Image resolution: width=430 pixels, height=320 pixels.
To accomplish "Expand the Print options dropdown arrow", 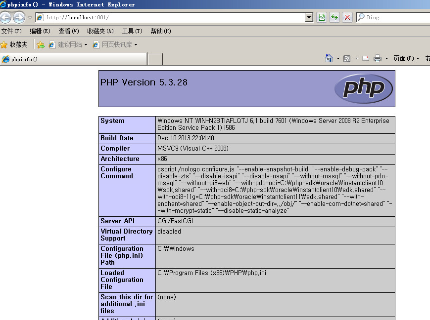I will 387,58.
